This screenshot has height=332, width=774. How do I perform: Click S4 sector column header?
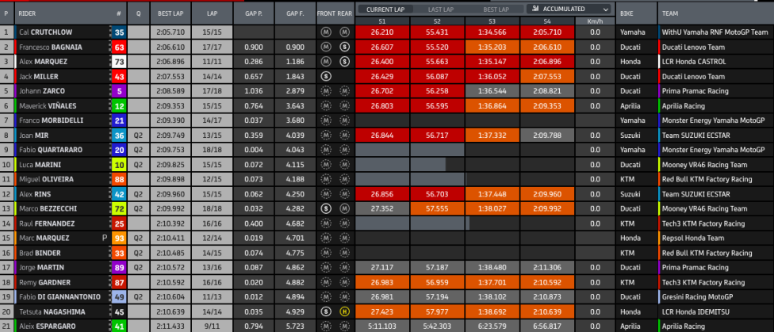pyautogui.click(x=547, y=21)
